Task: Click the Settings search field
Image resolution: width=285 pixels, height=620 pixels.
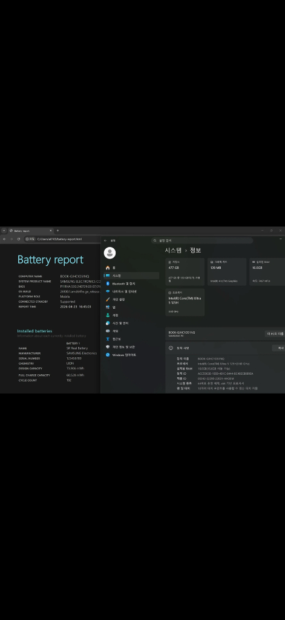Action: click(x=202, y=240)
